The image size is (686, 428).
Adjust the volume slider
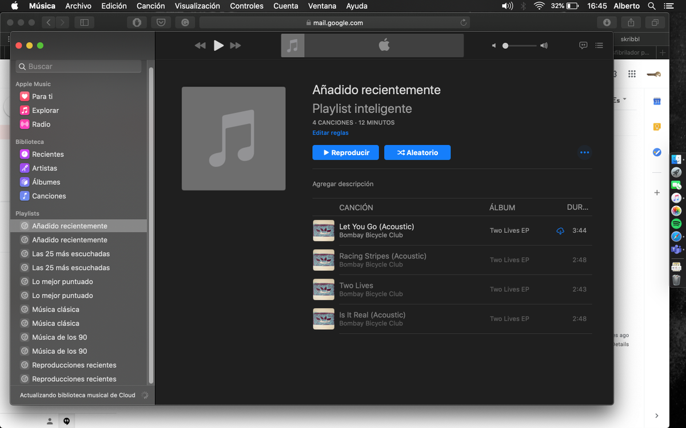(520, 46)
